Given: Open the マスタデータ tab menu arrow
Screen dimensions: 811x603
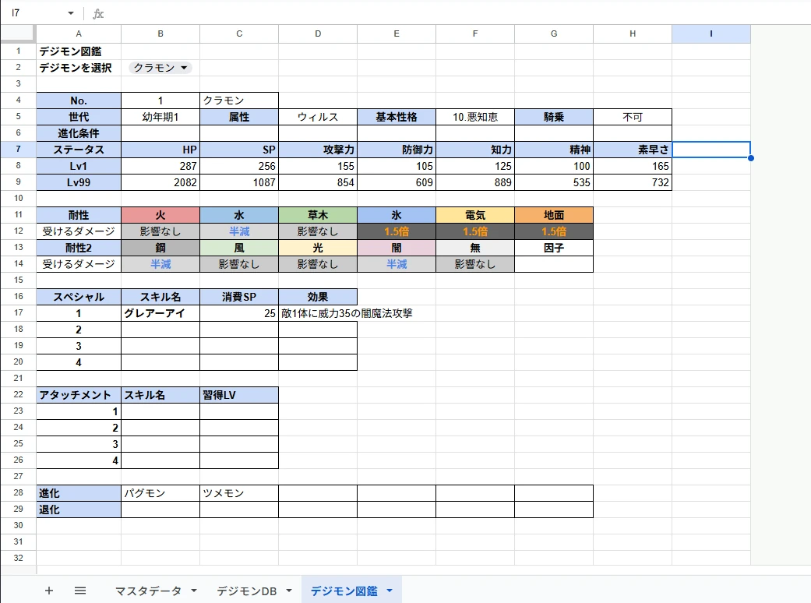Looking at the screenshot, I should pyautogui.click(x=194, y=591).
